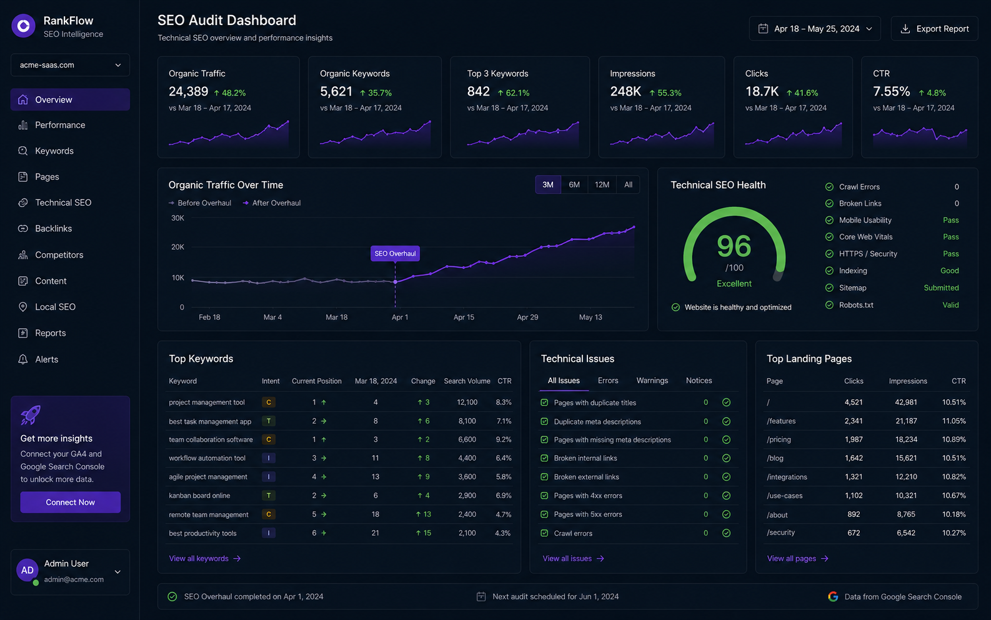This screenshot has height=620, width=991.
Task: Click the Impressions column header in Landing Pages
Action: pos(908,381)
